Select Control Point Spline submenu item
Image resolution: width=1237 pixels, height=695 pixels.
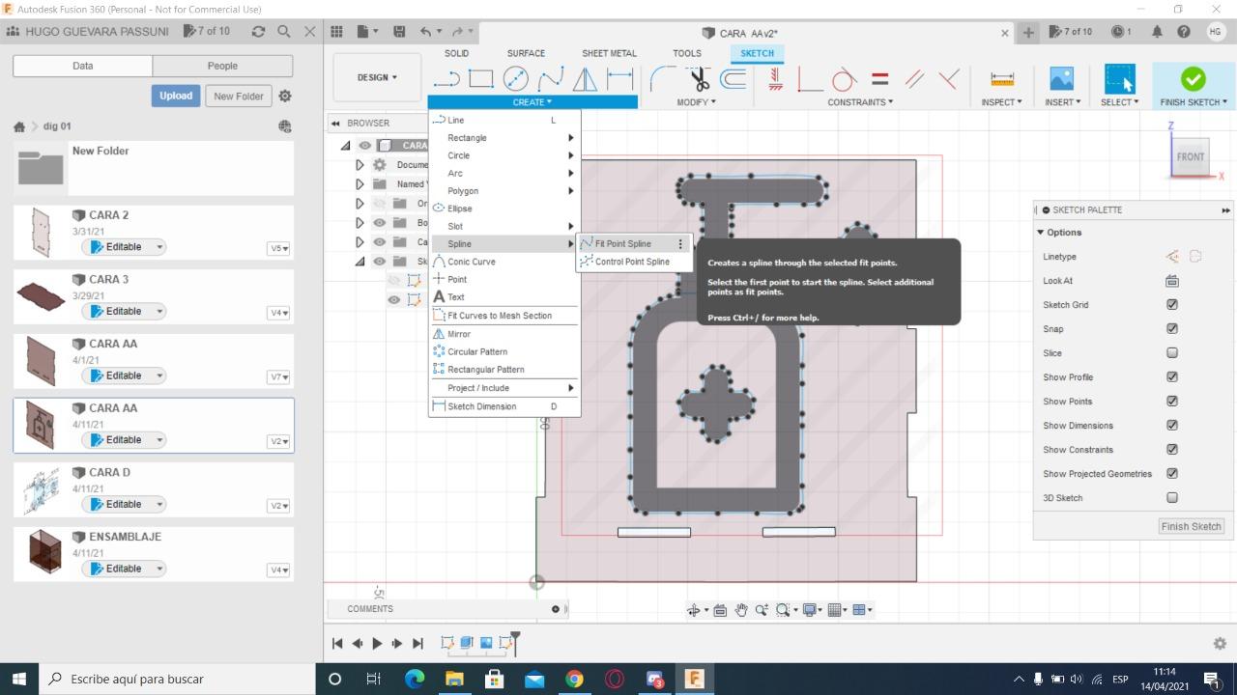point(632,262)
